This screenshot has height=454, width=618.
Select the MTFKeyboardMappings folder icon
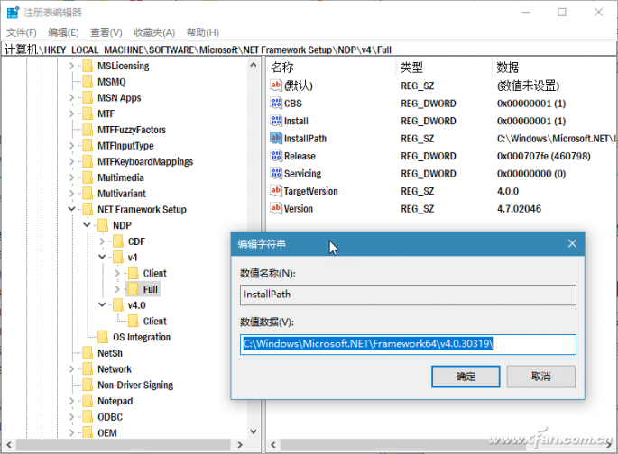click(x=88, y=162)
